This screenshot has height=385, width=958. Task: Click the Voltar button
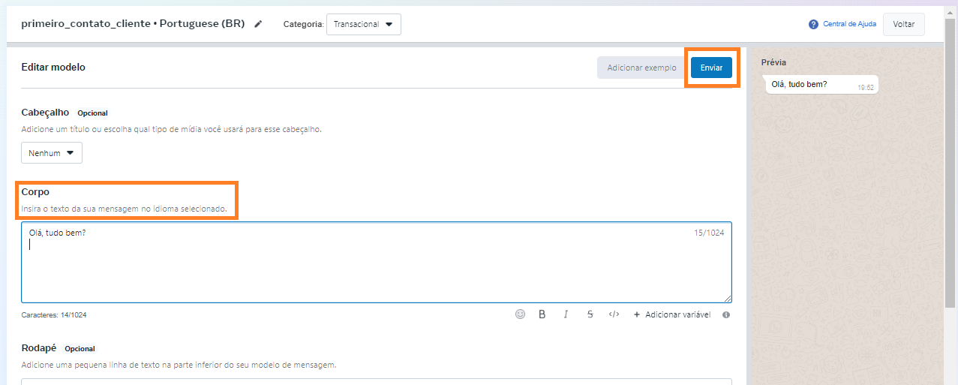[x=904, y=24]
